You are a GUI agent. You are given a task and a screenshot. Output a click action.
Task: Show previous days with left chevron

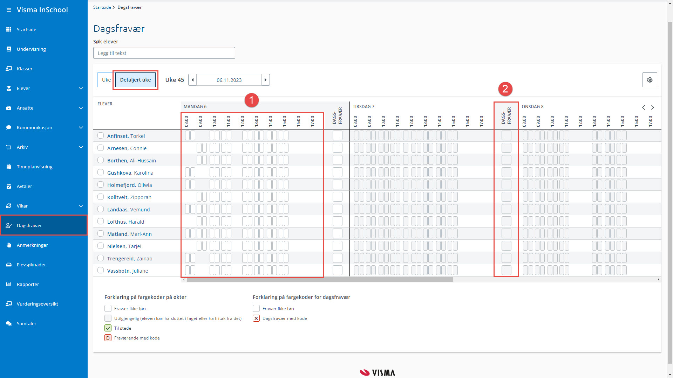click(644, 107)
